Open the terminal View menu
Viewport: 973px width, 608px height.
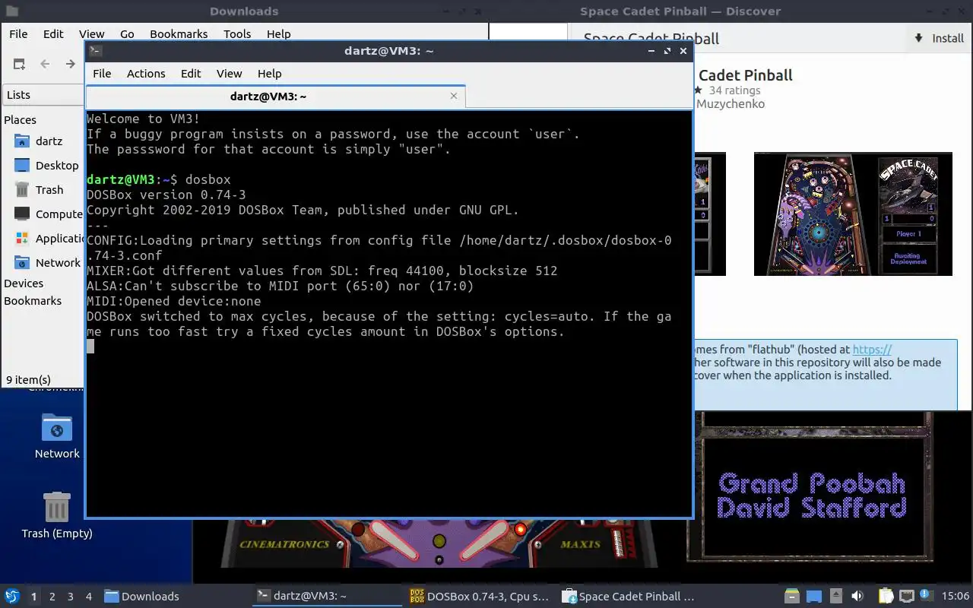pos(229,74)
